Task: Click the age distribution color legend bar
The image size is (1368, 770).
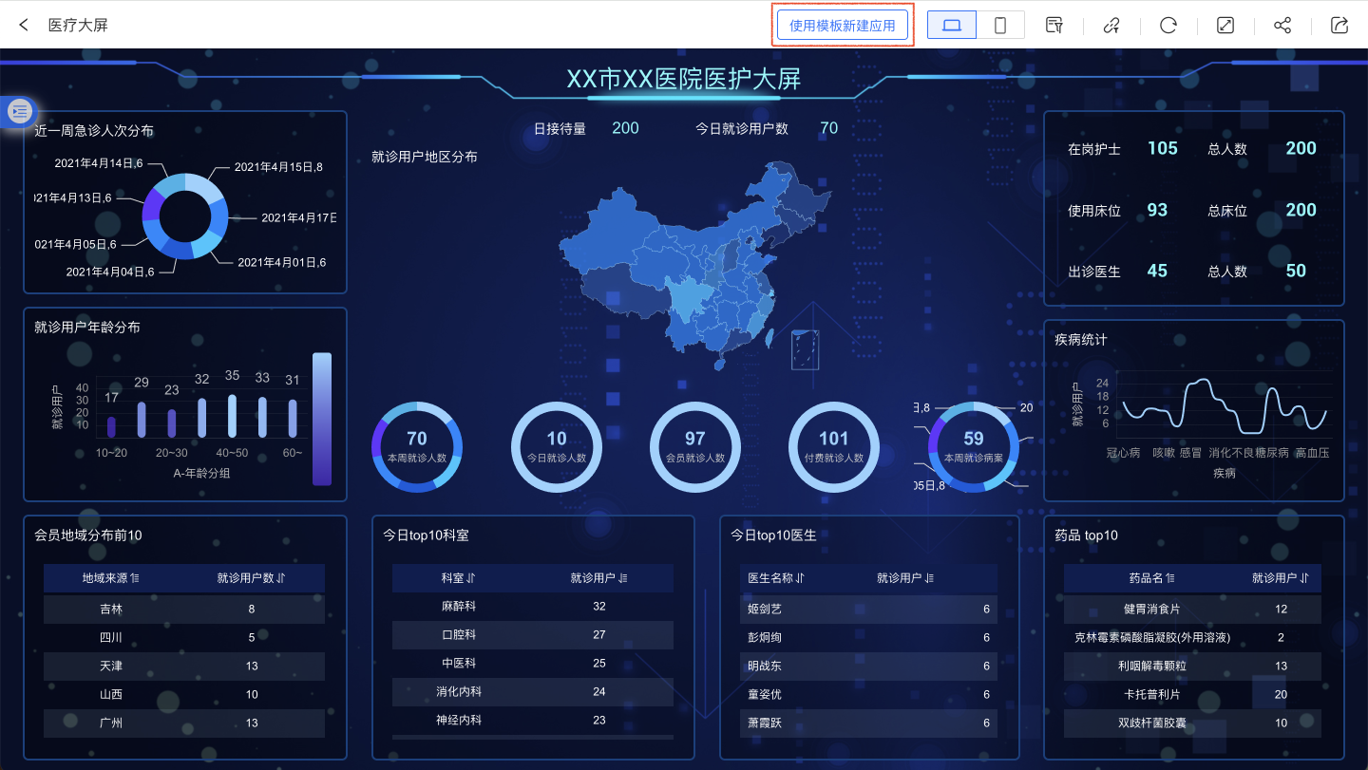Action: pyautogui.click(x=322, y=419)
